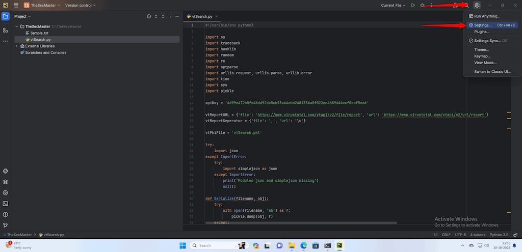The height and width of the screenshot is (252, 522).
Task: Hide the Project panel
Action: [177, 16]
